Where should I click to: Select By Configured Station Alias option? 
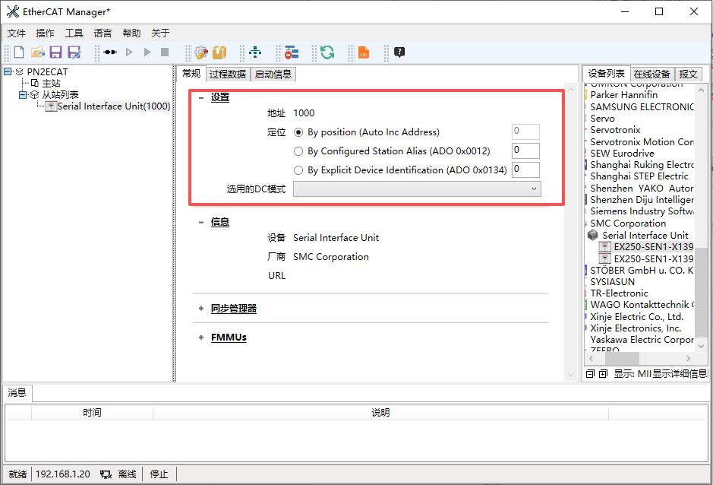point(298,151)
